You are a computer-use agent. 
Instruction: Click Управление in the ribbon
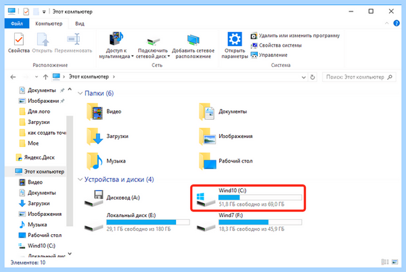click(x=269, y=55)
